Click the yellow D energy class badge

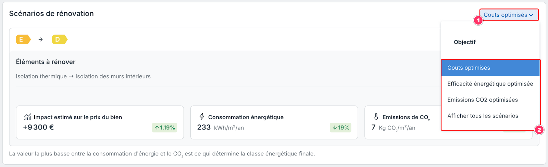pos(60,40)
